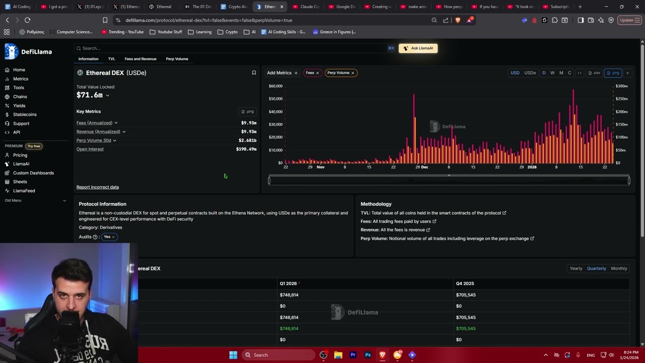645x363 pixels.
Task: Switch to the Information tab
Action: (88, 59)
